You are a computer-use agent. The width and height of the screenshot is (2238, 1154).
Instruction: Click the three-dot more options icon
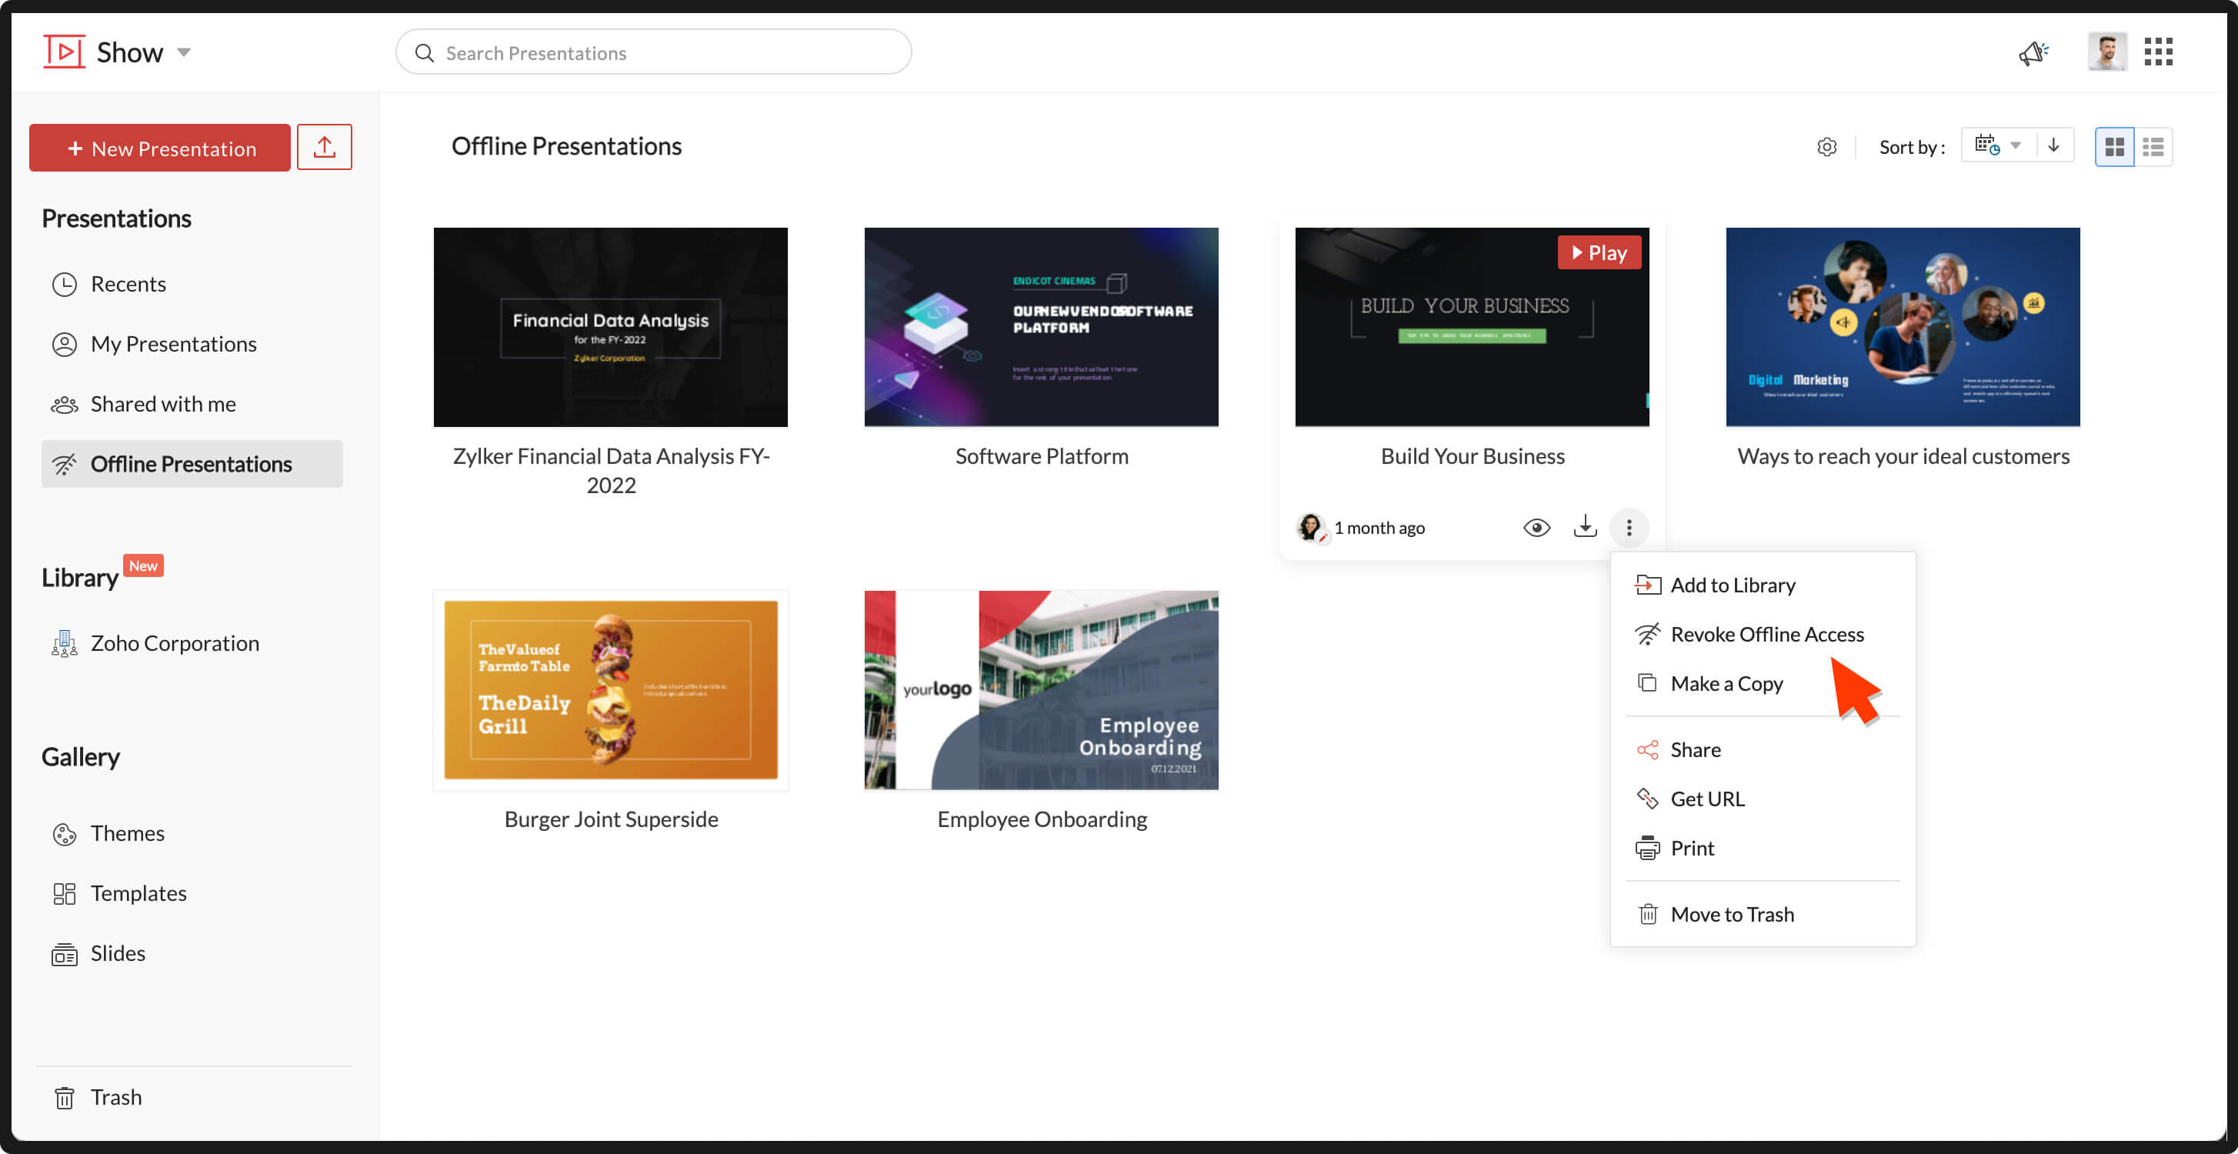[x=1628, y=526]
